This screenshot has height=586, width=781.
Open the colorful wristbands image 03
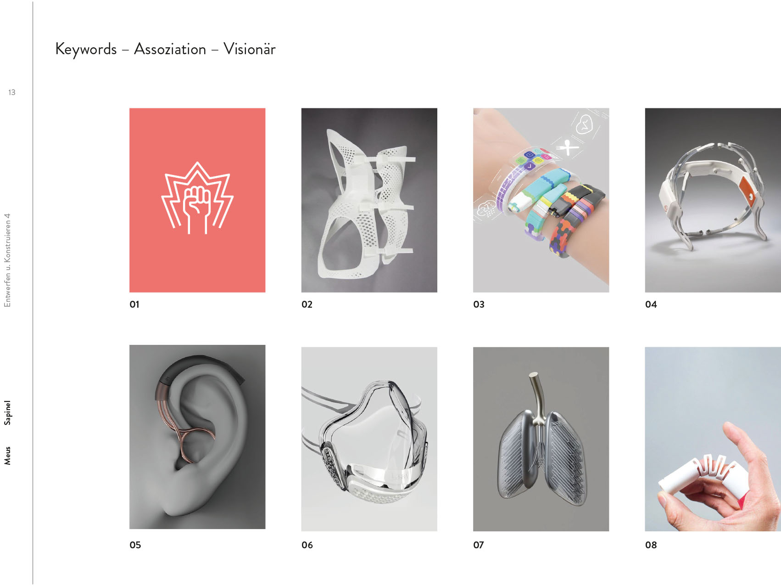541,200
